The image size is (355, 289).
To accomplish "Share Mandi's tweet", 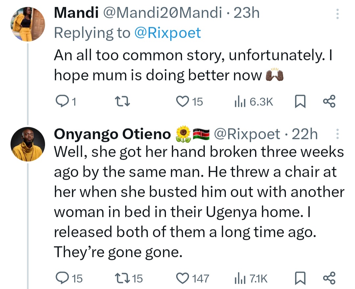I will 329,102.
